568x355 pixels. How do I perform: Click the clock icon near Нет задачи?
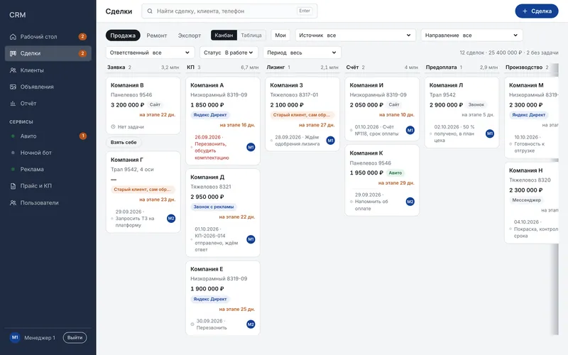[x=113, y=127]
